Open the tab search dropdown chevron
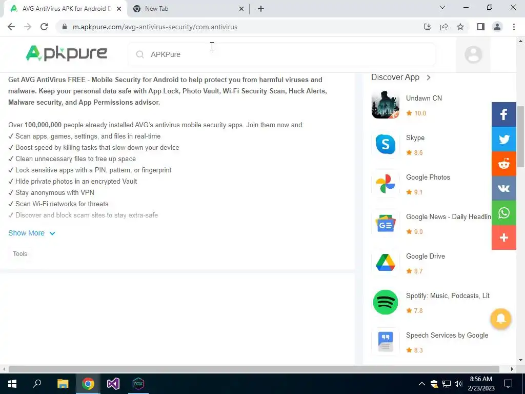The width and height of the screenshot is (525, 394). pyautogui.click(x=442, y=7)
